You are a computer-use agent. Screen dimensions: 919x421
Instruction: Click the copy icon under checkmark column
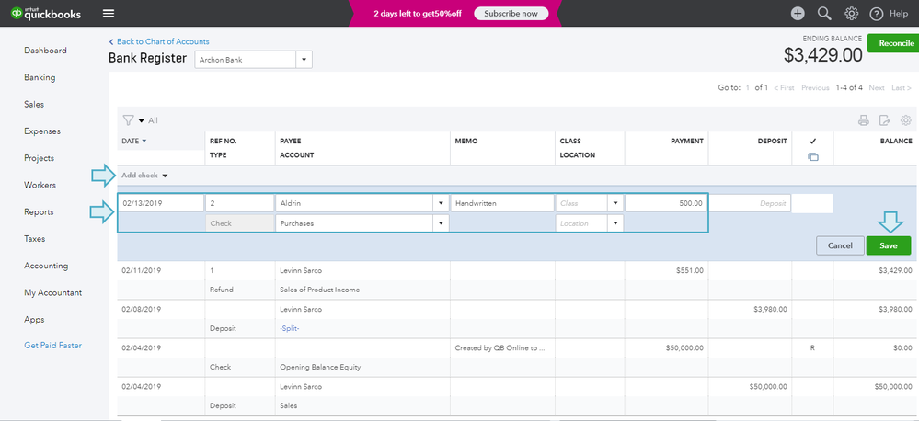click(x=812, y=157)
